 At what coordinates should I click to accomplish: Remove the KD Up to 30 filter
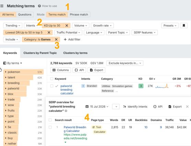[x=67, y=25]
